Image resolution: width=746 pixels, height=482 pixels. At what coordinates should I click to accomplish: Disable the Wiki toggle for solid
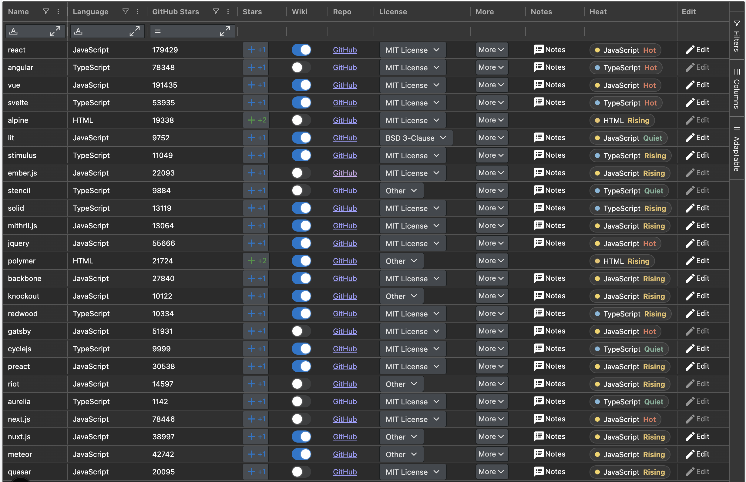(301, 208)
